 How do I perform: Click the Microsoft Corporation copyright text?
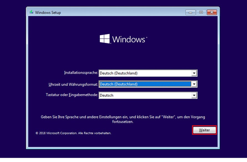tap(73, 133)
